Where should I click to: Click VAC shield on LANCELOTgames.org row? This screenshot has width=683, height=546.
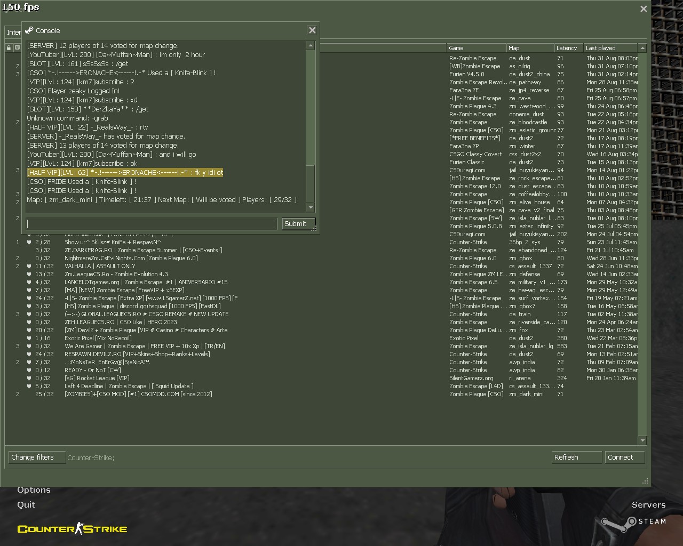tap(29, 282)
